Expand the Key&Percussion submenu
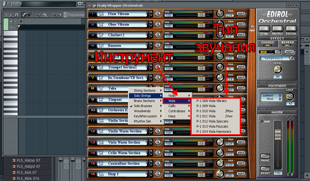310x181 pixels. click(146, 116)
